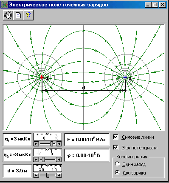Decrease q2 with its left arrow button
Screen dimensions: 169x183
36,160
